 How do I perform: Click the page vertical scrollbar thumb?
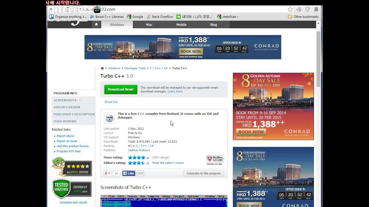coord(318,59)
